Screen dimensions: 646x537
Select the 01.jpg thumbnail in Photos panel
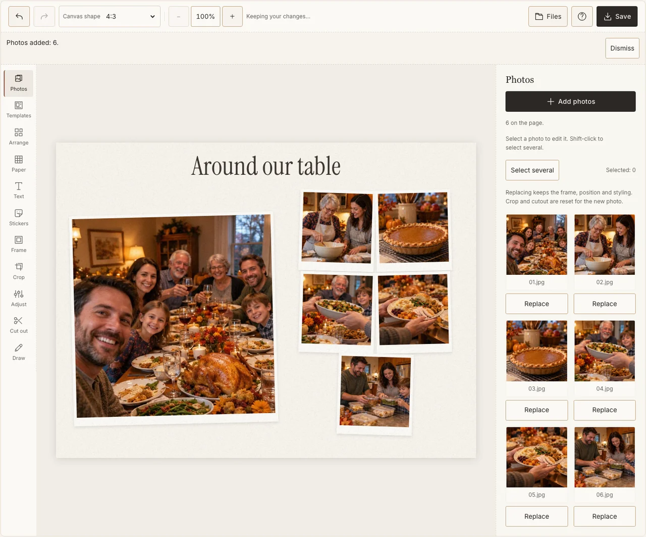pos(536,245)
